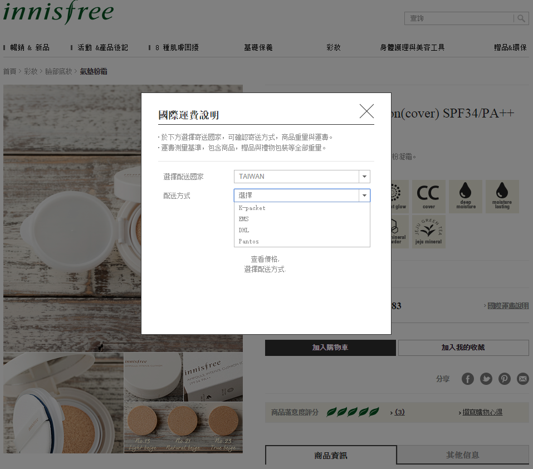Viewport: 533px width, 469px height.
Task: View the three beige shades thumbnail
Action: [184, 428]
